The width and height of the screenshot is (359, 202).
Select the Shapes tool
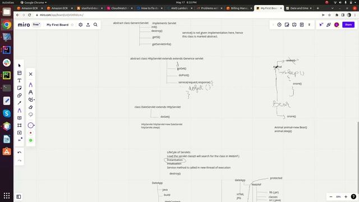pos(20,95)
